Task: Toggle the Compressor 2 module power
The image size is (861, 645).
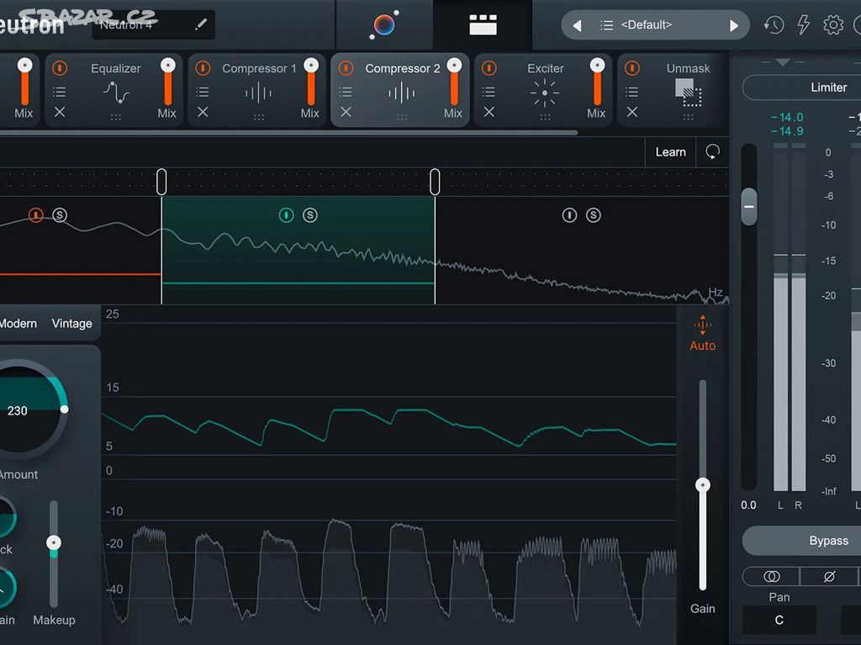Action: tap(346, 68)
